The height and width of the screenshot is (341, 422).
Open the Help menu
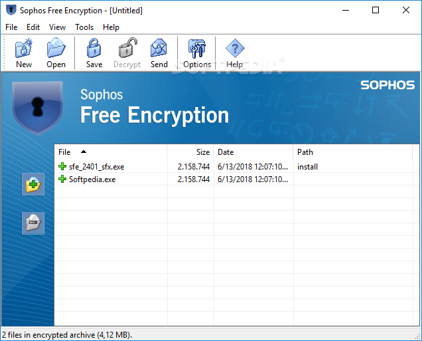click(111, 27)
